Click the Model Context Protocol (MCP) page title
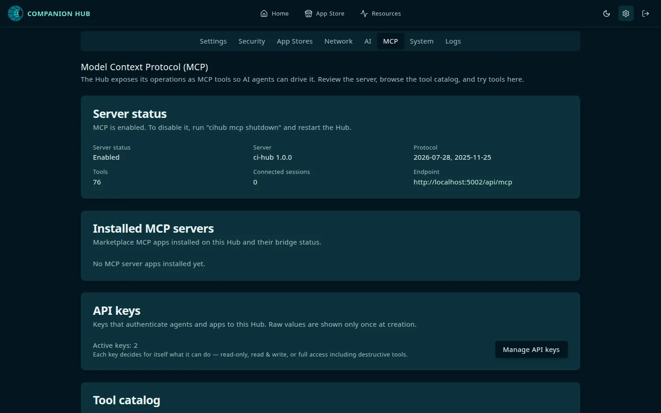This screenshot has height=413, width=661. point(145,67)
